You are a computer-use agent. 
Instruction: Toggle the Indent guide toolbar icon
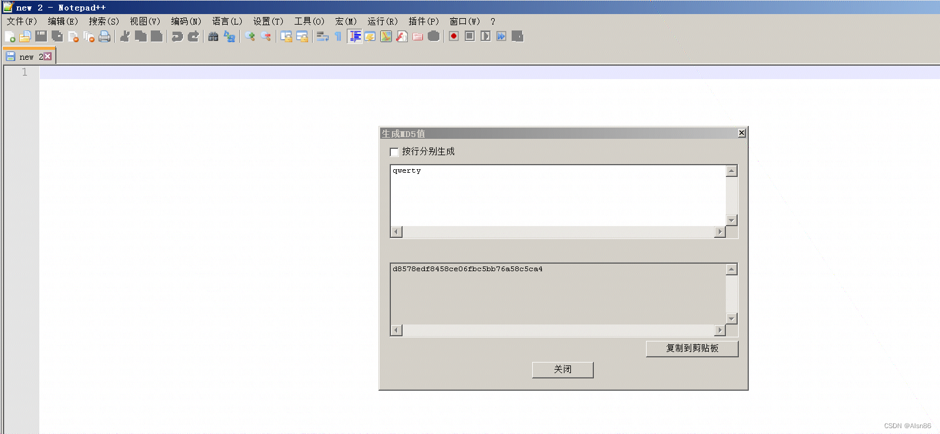[355, 36]
